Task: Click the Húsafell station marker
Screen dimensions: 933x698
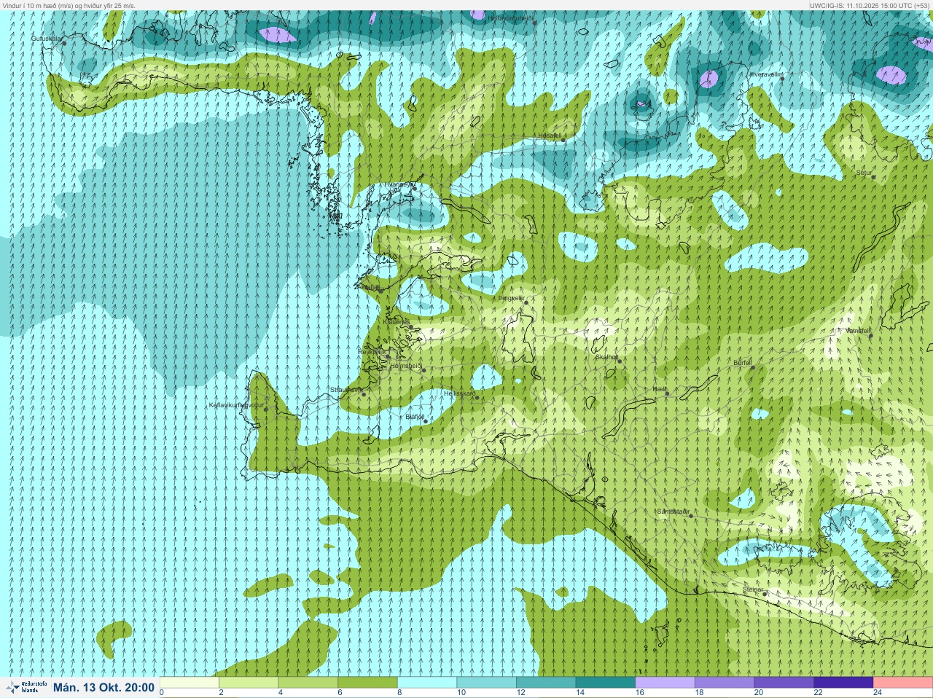Action: [563, 140]
